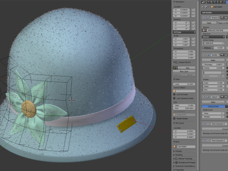Viewport: 228px width, 171px height.
Task: Open the Scene properties tab
Action: click(215, 2)
